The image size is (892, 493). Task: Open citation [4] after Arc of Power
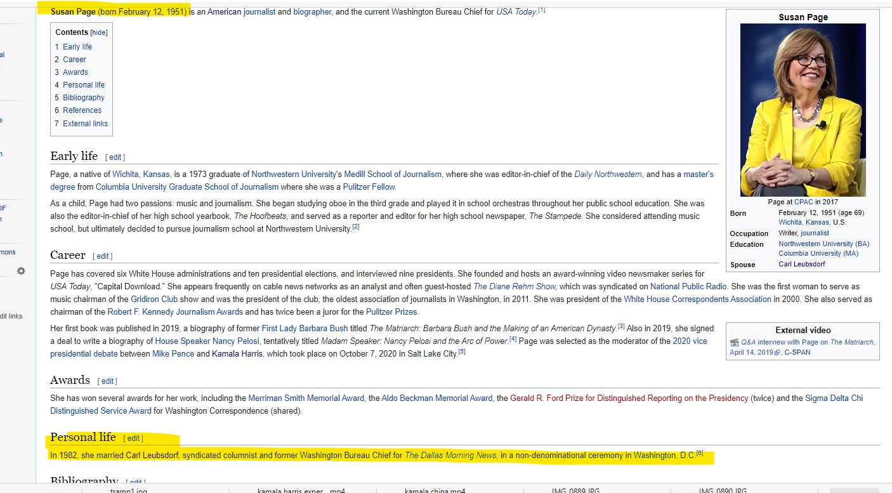[x=513, y=339]
